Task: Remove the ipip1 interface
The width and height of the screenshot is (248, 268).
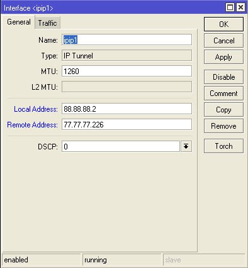Action: tap(223, 126)
